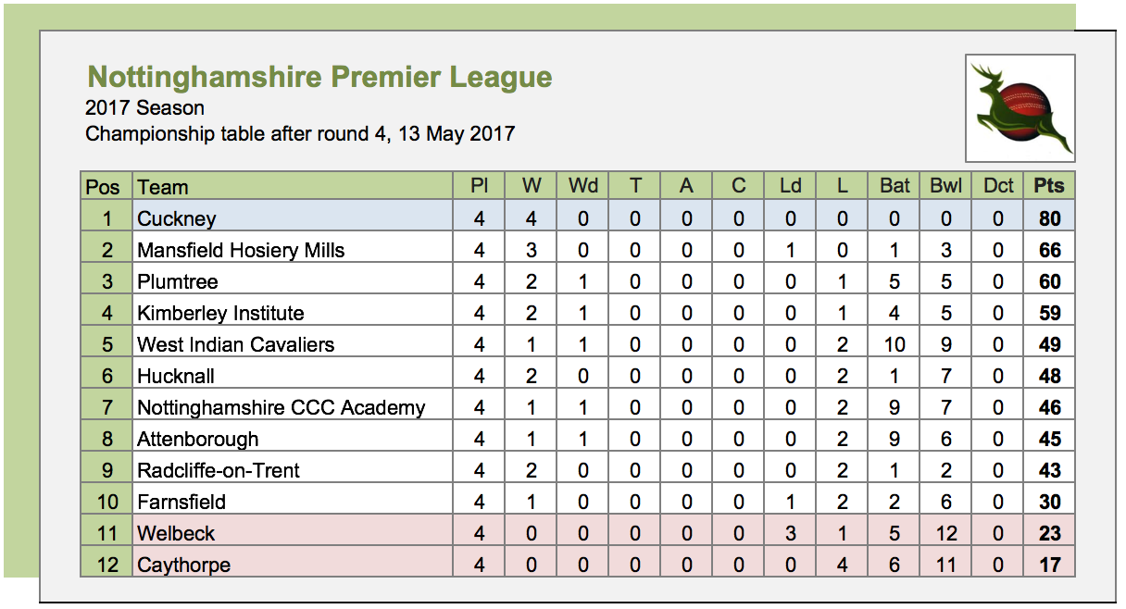
Task: Click the stag and cricket ball logo
Action: click(x=1020, y=108)
